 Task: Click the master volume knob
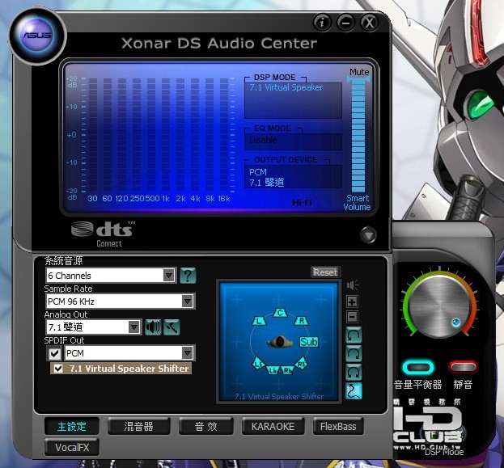click(x=441, y=306)
